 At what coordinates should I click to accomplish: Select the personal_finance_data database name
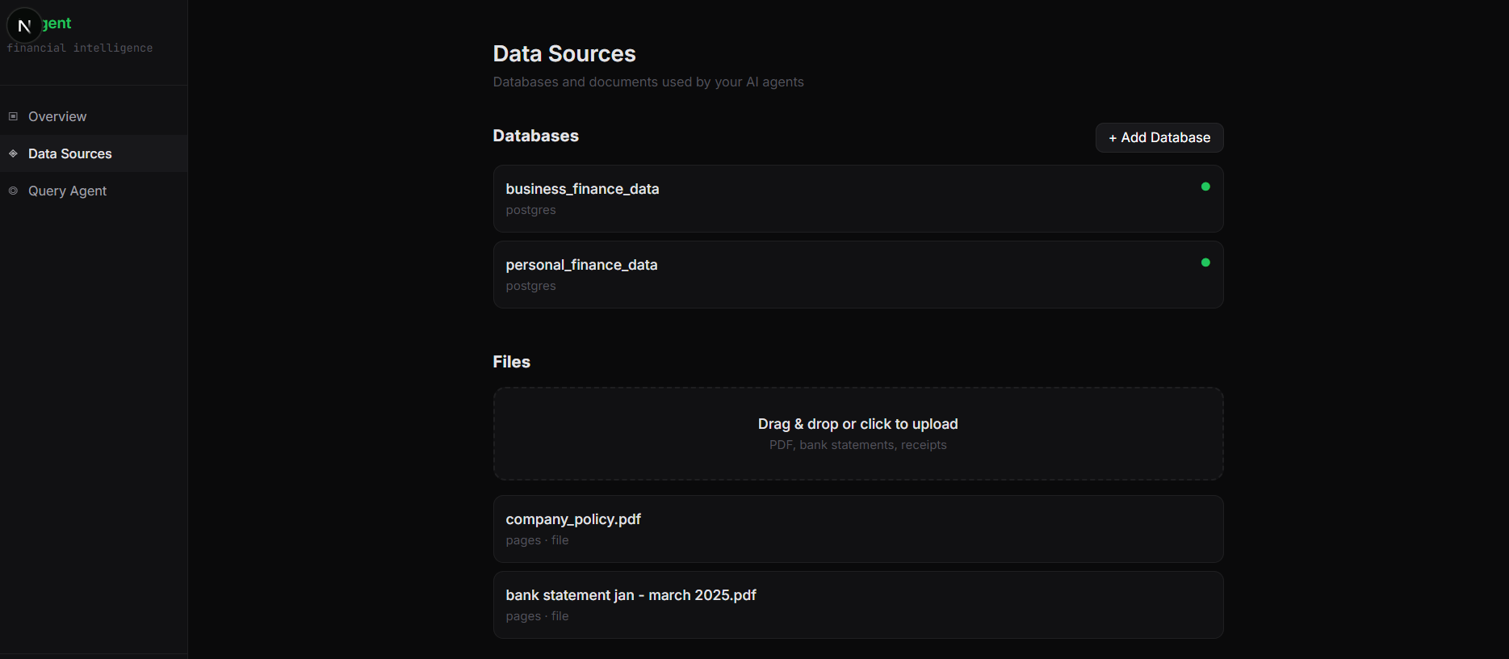click(581, 265)
